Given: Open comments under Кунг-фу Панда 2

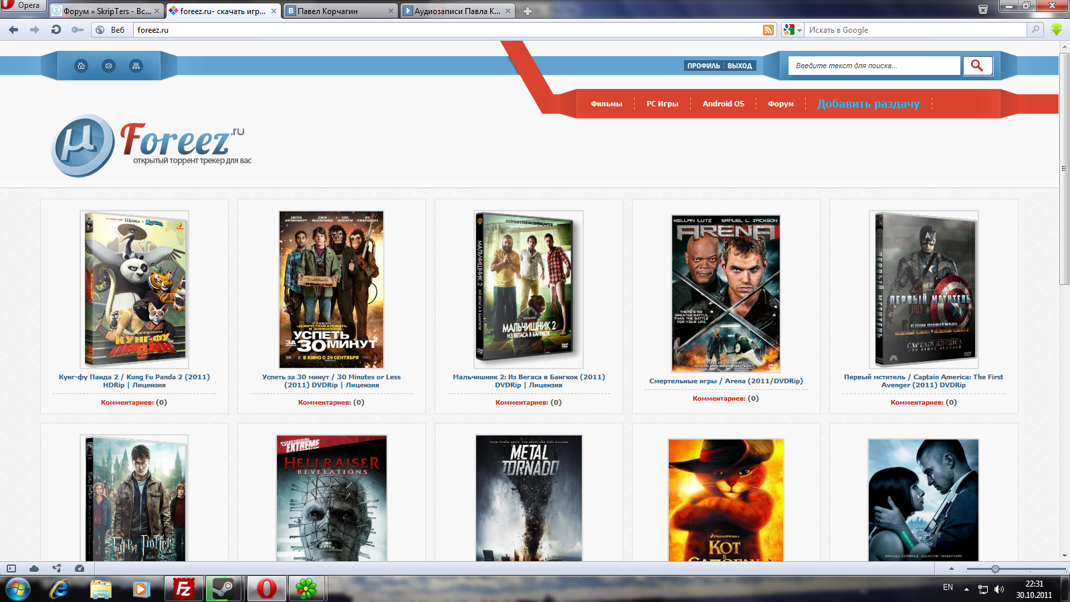Looking at the screenshot, I should pos(134,402).
